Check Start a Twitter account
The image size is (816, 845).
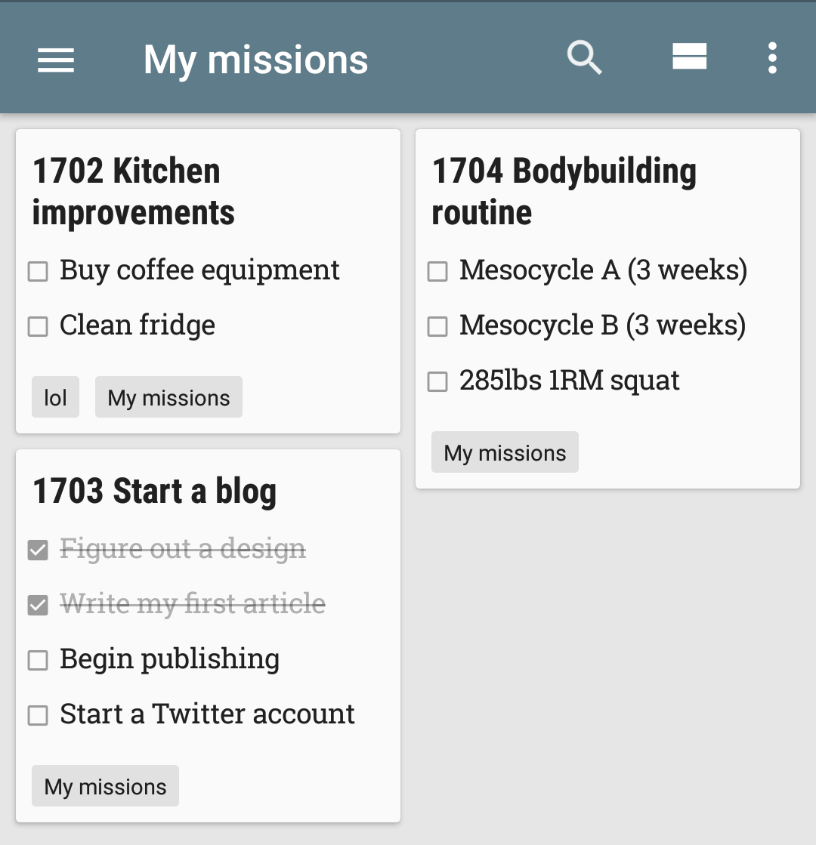point(38,716)
